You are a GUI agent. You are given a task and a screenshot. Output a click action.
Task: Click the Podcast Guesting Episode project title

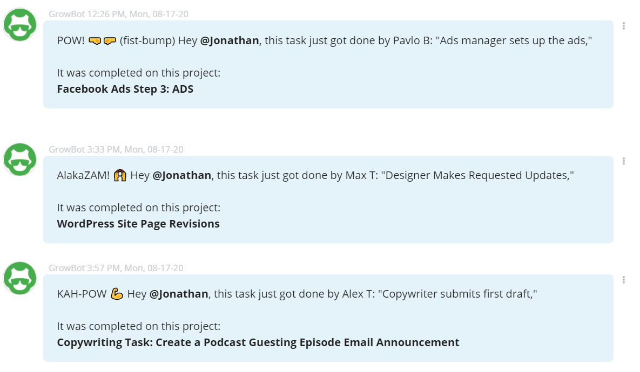click(258, 342)
